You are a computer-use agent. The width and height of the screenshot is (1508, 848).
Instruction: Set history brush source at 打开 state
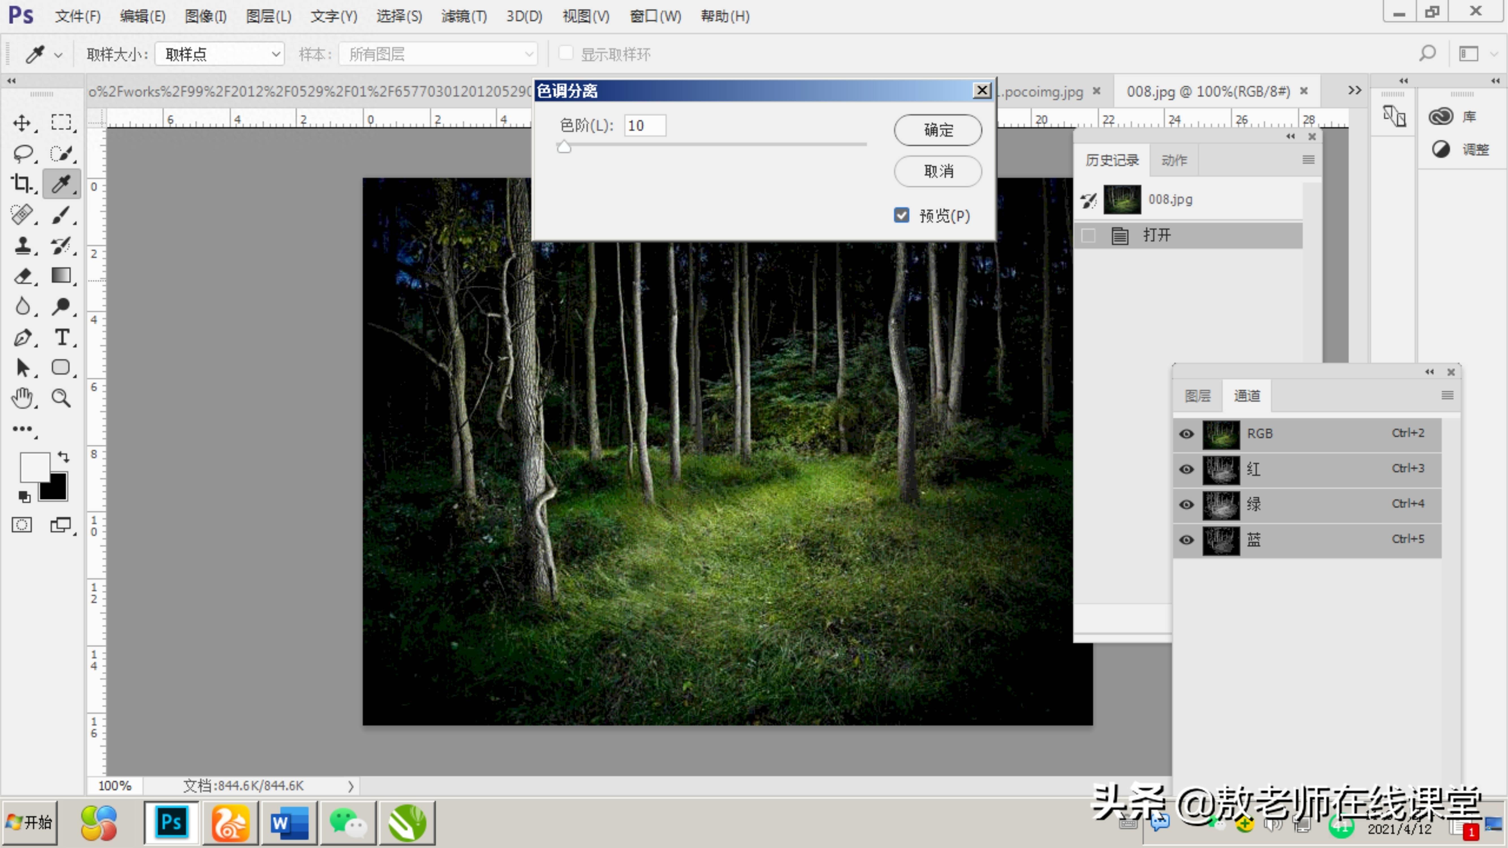click(1088, 236)
